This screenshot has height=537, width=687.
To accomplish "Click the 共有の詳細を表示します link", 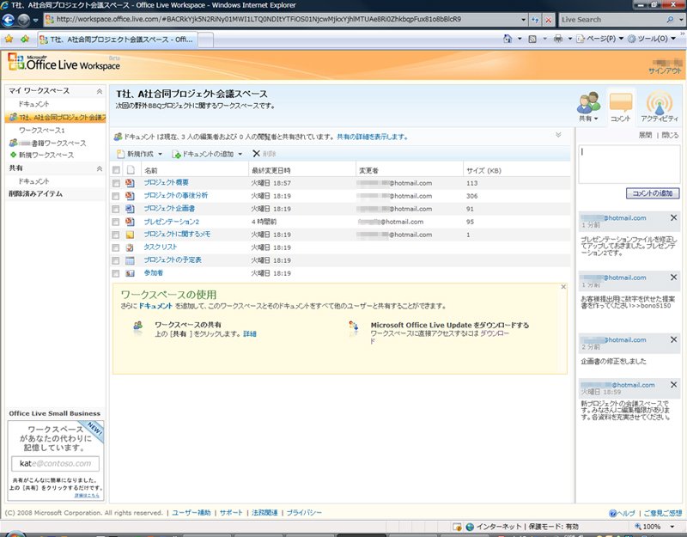I will pos(373,137).
